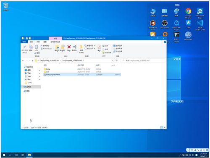The image size is (210, 158).
Task: Open the File tab in Explorer
Action: coord(24,42)
